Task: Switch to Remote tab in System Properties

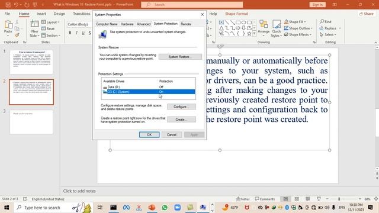Action: pos(186,24)
